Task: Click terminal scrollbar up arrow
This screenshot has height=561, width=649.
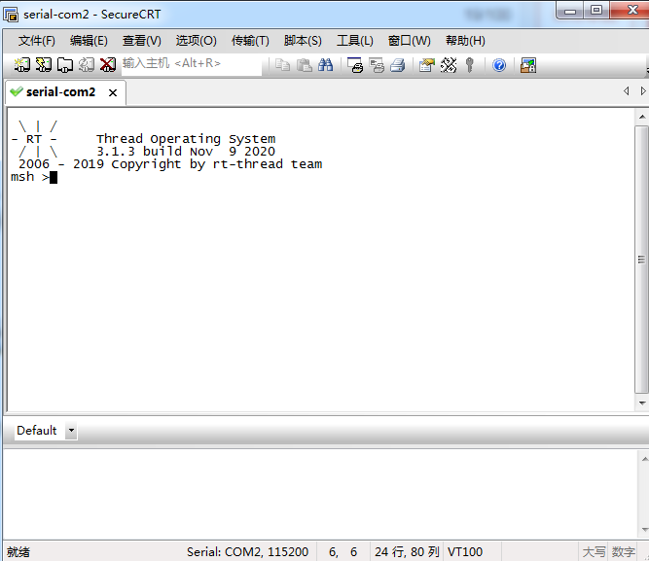Action: click(642, 117)
